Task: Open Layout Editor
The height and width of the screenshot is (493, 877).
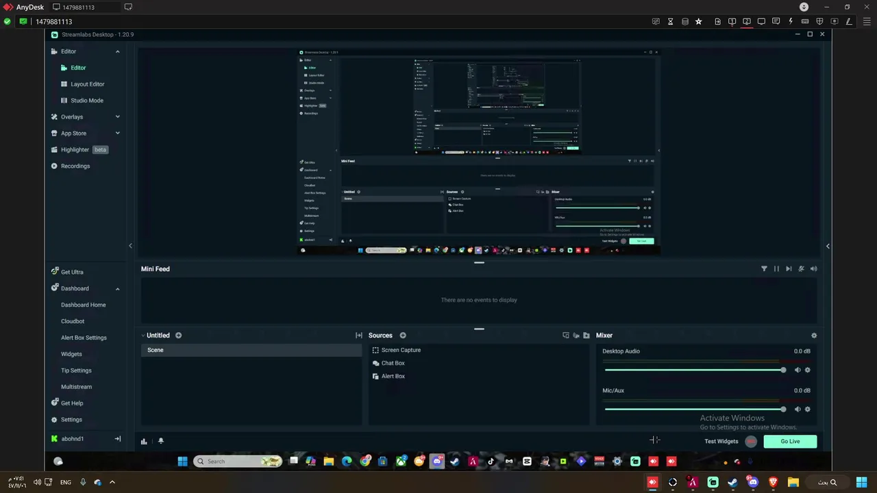Action: click(87, 84)
